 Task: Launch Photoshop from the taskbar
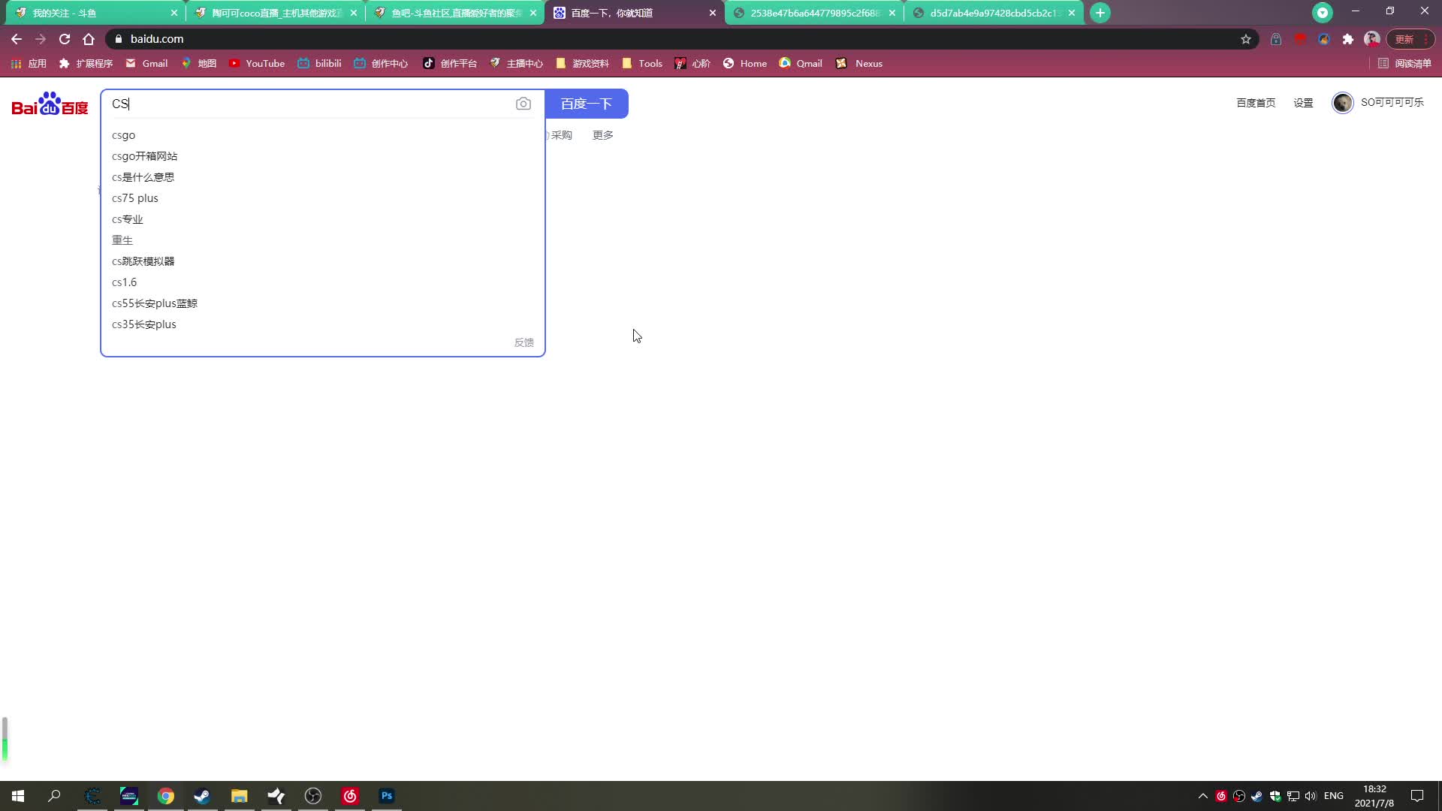click(387, 796)
